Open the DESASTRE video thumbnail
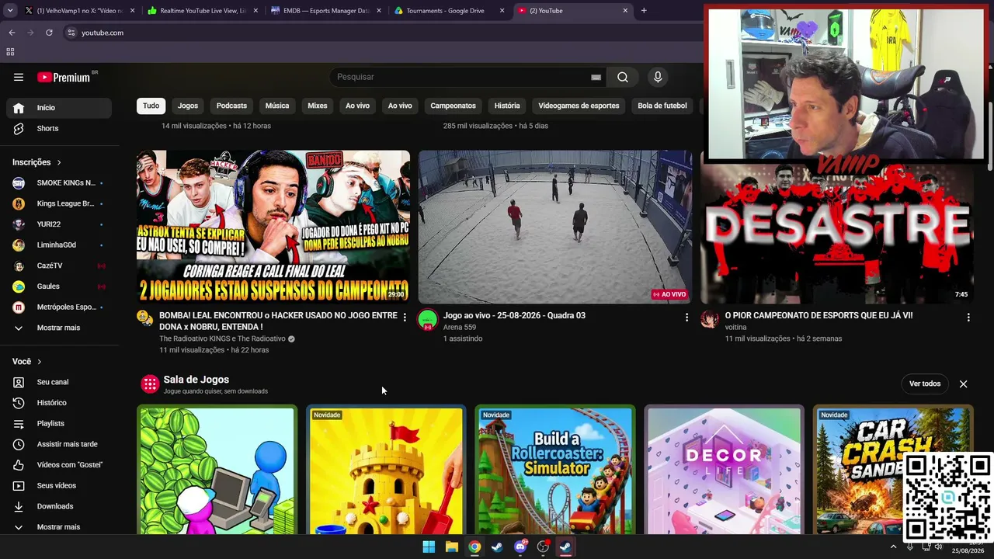Viewport: 994px width, 559px height. [837, 227]
